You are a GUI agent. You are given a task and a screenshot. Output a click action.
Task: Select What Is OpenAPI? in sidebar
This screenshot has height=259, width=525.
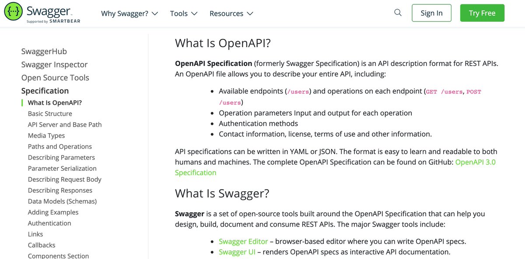55,103
